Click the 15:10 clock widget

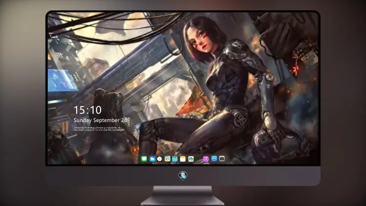(87, 110)
